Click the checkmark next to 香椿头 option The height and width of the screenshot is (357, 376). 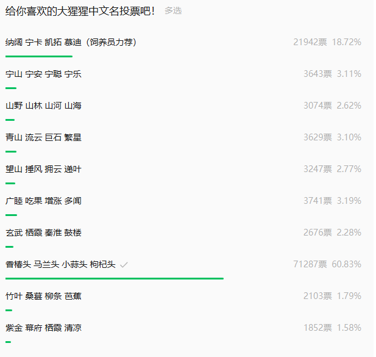124,265
